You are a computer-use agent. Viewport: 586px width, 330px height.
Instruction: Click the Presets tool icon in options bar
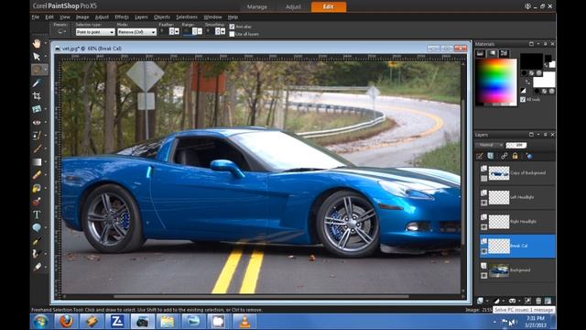[x=61, y=32]
